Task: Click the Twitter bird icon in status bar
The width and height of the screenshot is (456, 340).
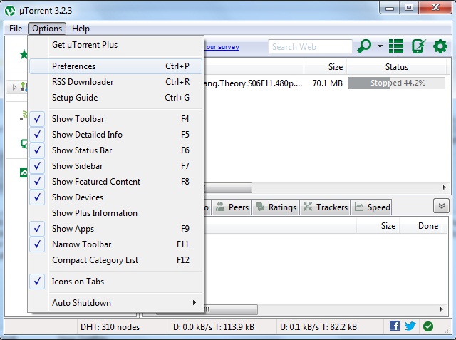Action: coord(410,326)
